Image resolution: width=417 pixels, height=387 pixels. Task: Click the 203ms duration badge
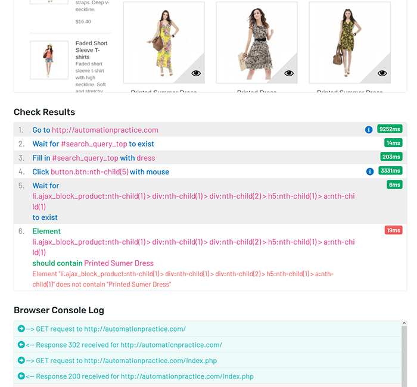pyautogui.click(x=391, y=157)
